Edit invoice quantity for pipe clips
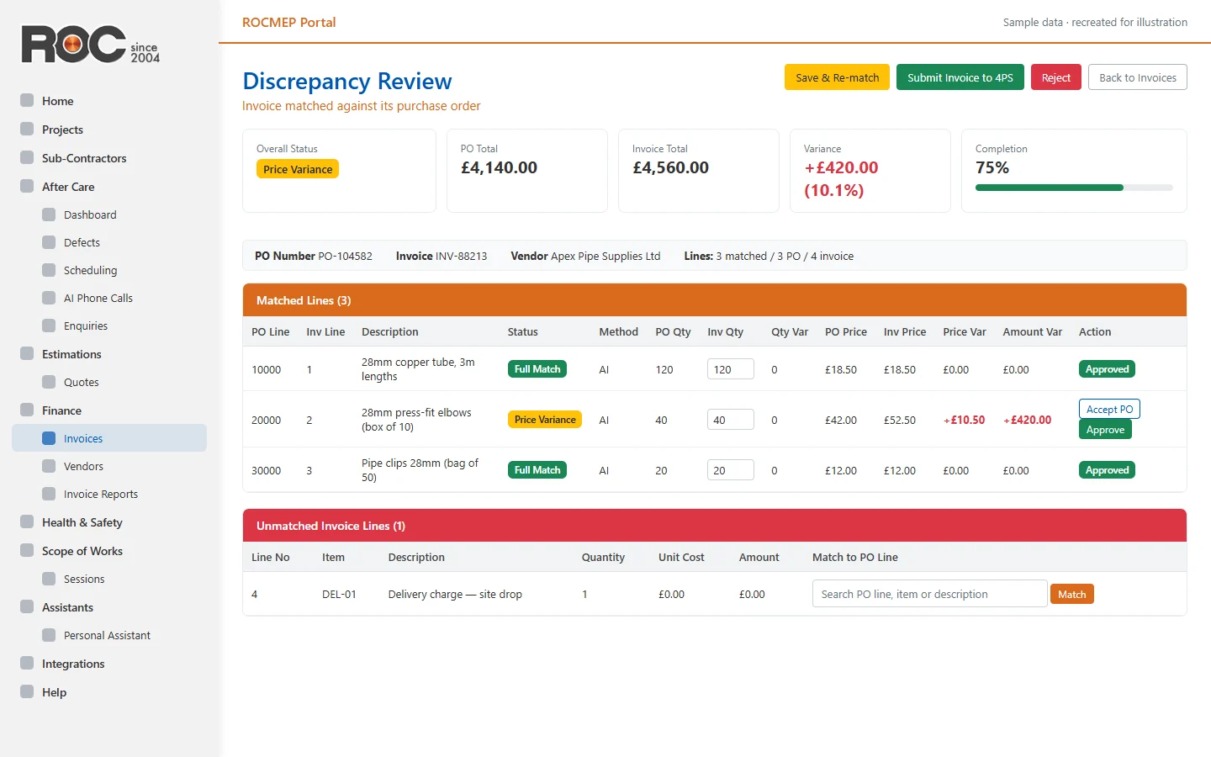Screen dimensions: 1211x757 [730, 470]
